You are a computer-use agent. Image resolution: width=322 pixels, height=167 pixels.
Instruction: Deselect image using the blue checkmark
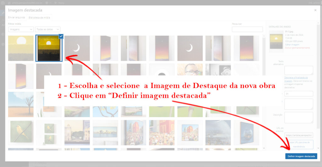point(61,36)
